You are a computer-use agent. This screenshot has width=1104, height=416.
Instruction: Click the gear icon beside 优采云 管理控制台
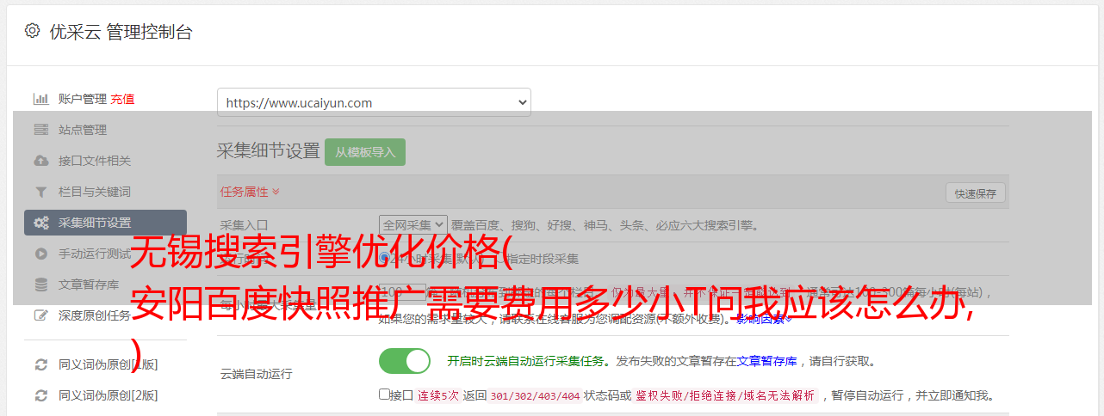(32, 31)
